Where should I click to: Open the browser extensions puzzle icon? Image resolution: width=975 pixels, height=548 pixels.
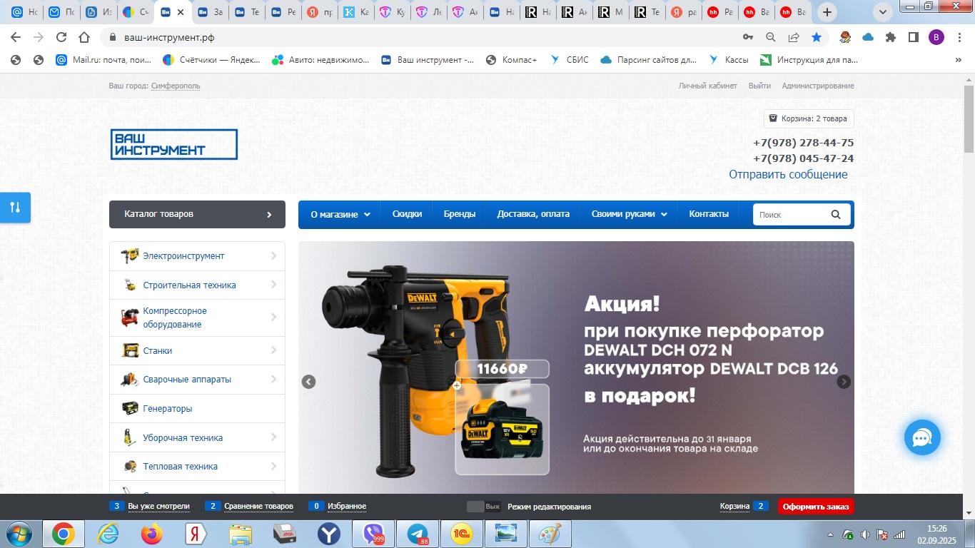pyautogui.click(x=891, y=37)
